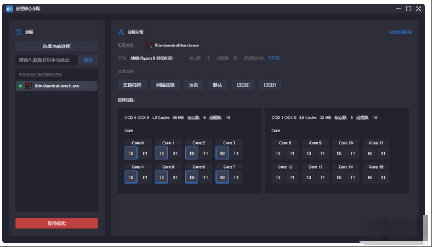This screenshot has width=432, height=247.
Task: Open the 功能使用教程 link
Action: [x=400, y=32]
